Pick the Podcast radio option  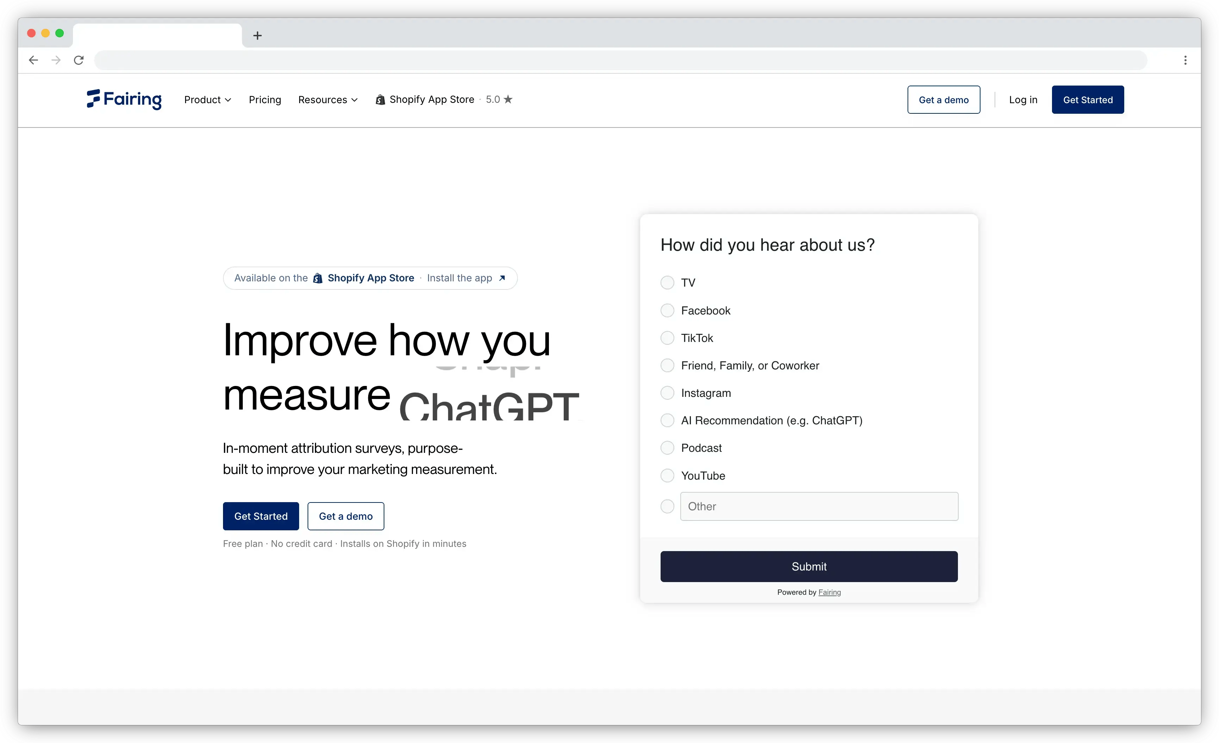(667, 448)
